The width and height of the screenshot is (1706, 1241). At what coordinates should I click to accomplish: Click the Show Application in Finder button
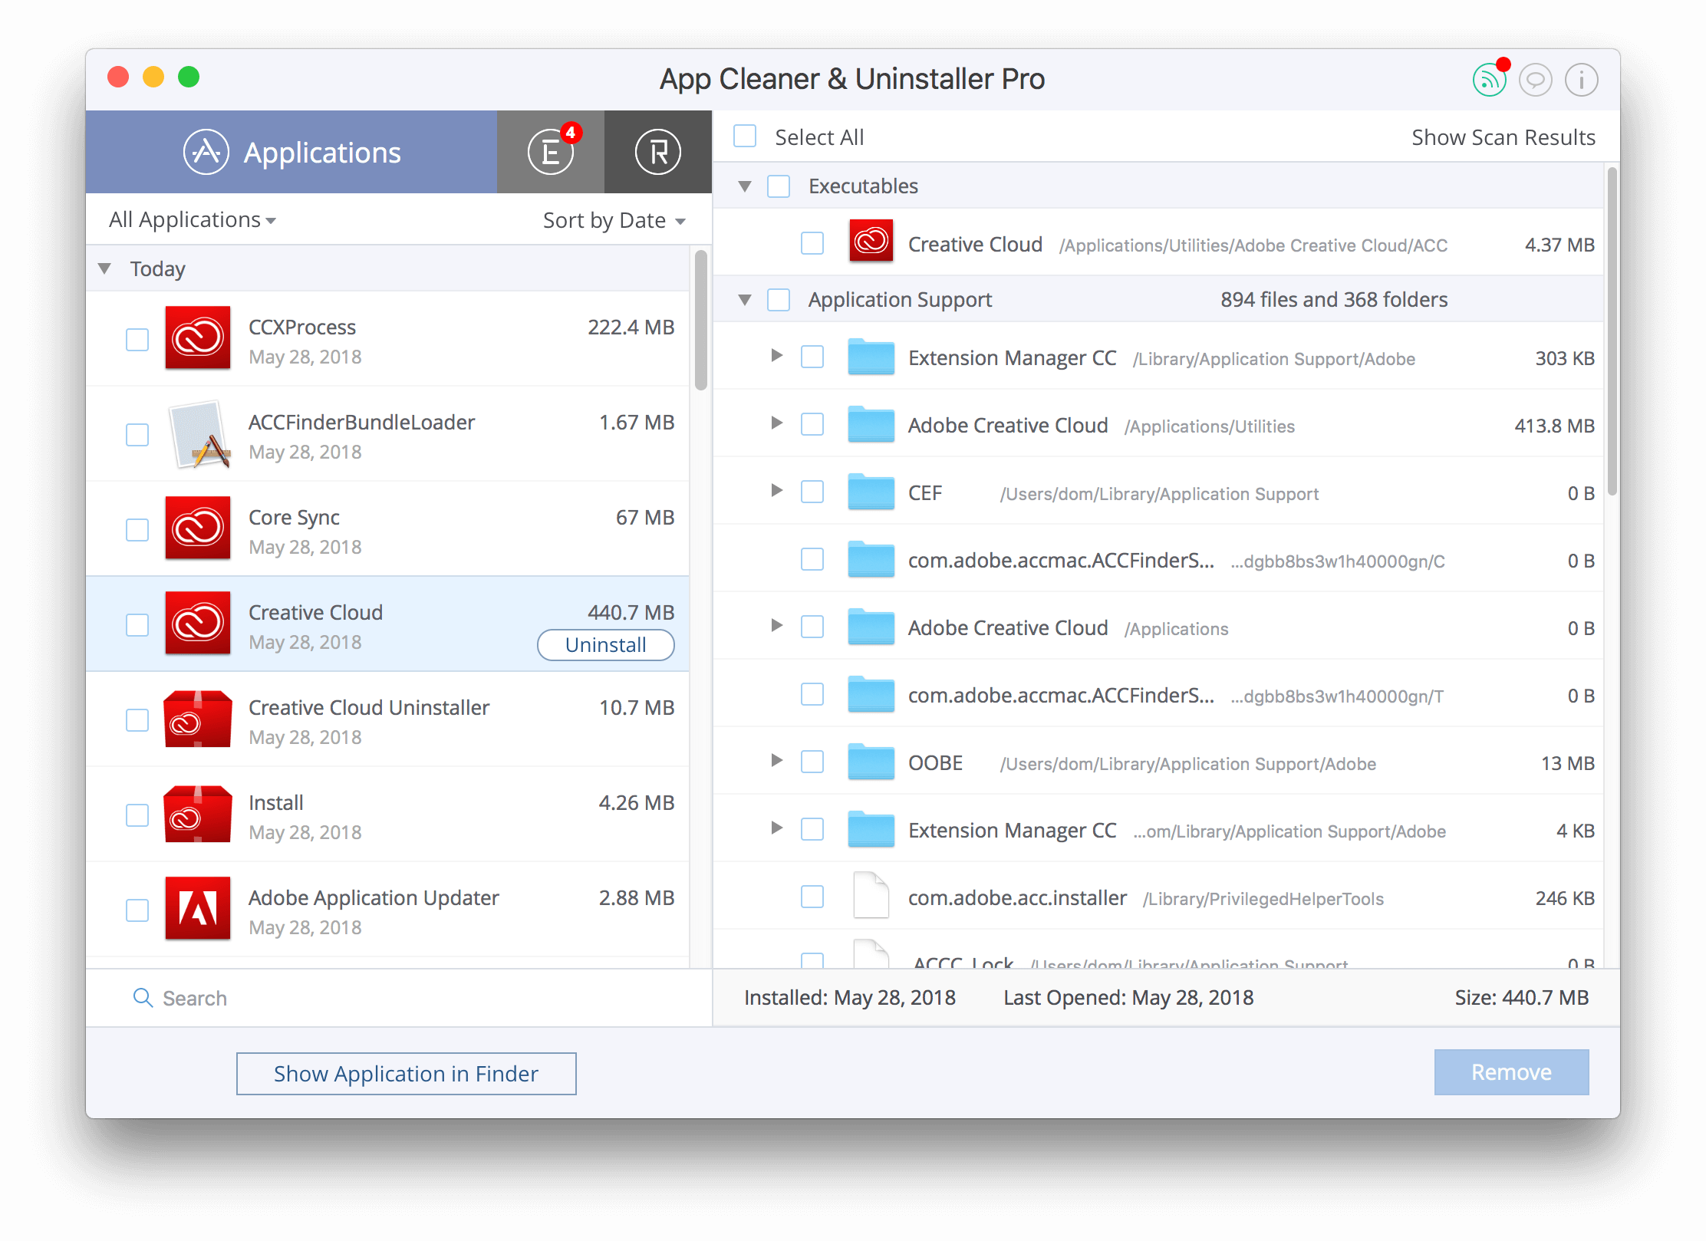point(407,1074)
